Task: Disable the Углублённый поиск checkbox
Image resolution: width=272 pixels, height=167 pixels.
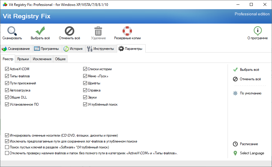Action: pos(85,104)
